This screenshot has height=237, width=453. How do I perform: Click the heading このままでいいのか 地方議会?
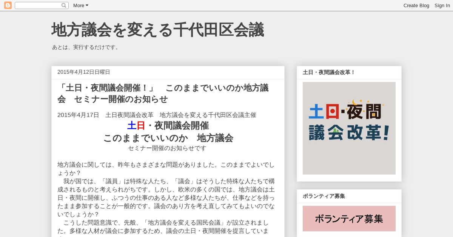pos(168,138)
